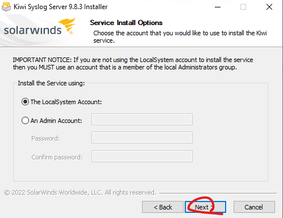Click the SolarWinds copyright notice
Viewport: 283px width, 218px height.
[80, 192]
